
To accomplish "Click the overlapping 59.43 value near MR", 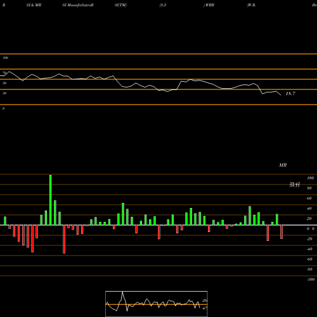I will pos(295,183).
